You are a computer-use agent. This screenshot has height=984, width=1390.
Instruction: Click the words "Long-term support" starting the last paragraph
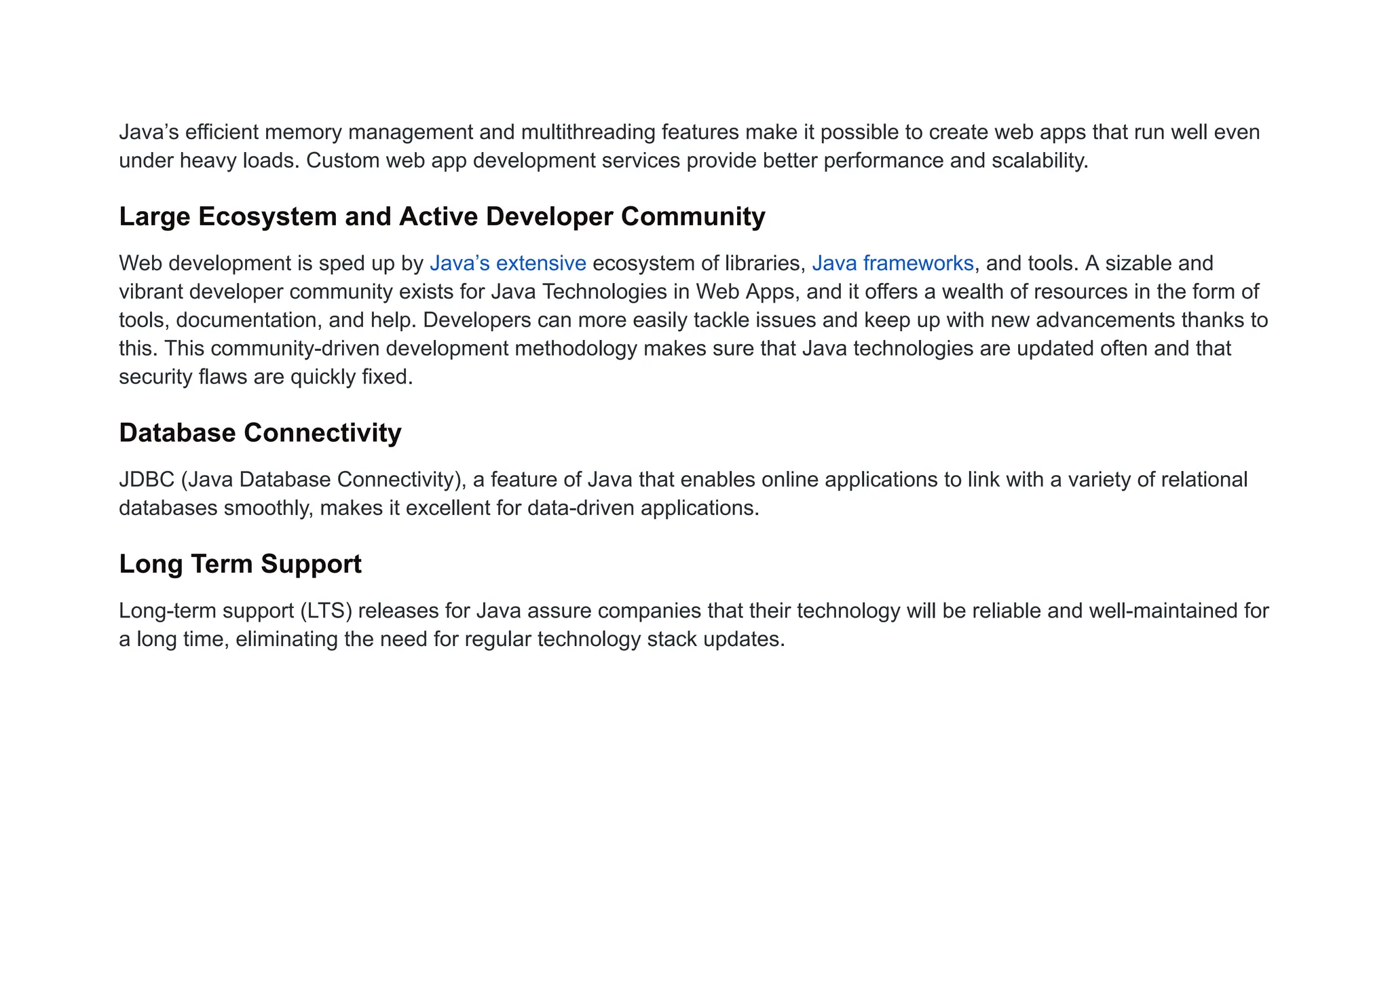coord(206,611)
